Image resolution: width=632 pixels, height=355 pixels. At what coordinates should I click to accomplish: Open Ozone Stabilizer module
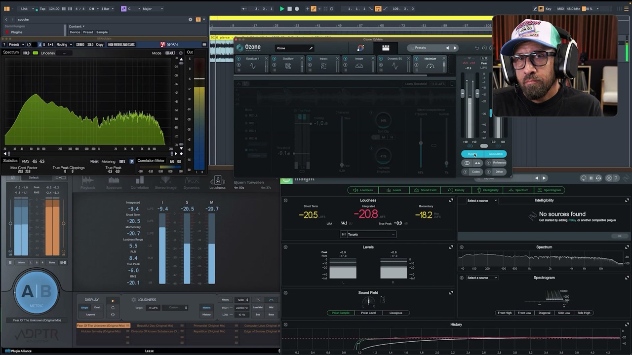288,64
